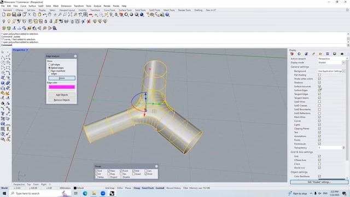
Task: Open the File menu
Action: (3, 6)
